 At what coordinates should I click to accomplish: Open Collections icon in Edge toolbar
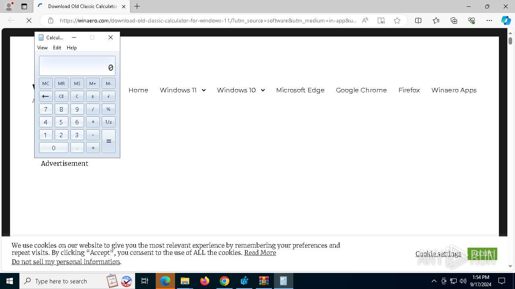coord(454,20)
